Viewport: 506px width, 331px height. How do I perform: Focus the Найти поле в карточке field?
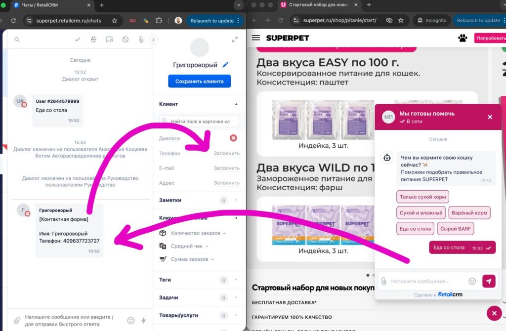click(x=200, y=122)
